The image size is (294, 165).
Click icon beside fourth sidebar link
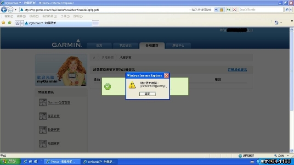click(x=43, y=143)
